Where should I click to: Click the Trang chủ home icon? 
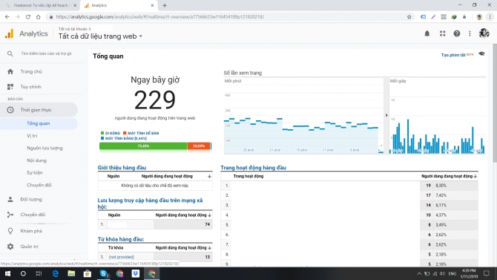click(x=10, y=72)
